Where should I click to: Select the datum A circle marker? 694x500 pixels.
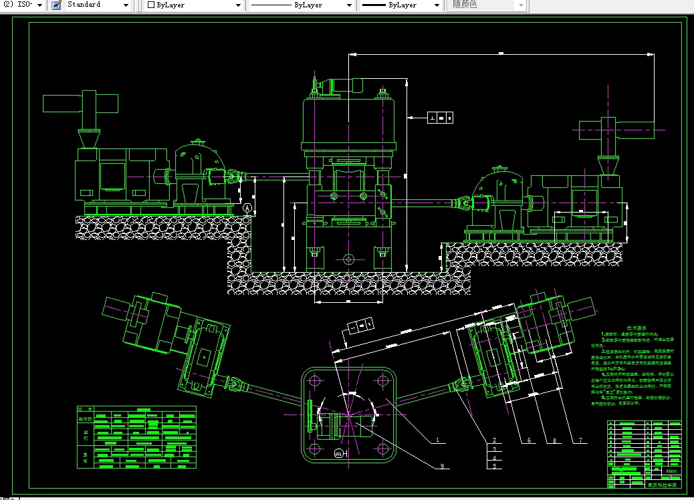(x=247, y=207)
